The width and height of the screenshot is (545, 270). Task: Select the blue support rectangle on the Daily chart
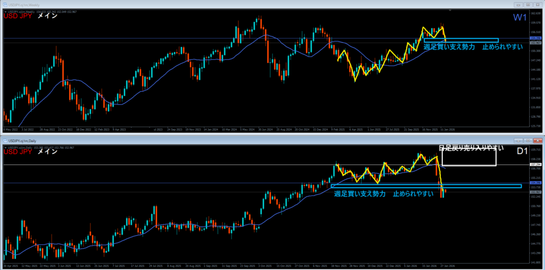pyautogui.click(x=426, y=186)
